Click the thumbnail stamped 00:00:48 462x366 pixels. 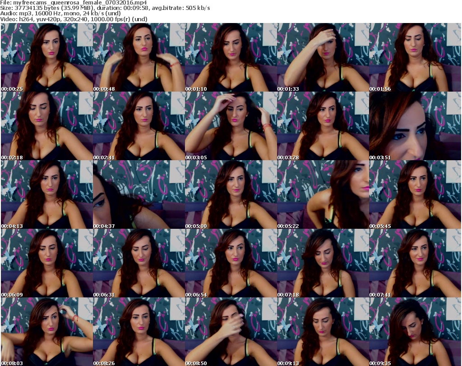coord(139,57)
